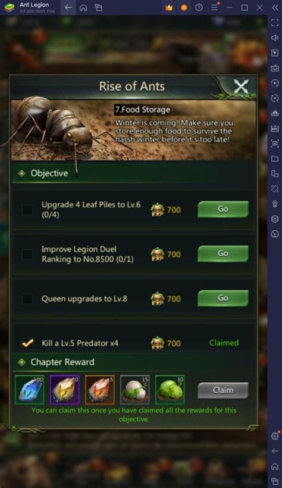Click Go for Upgrade 4 Leaf Piles
Screen dimensions: 282x488
[223, 209]
